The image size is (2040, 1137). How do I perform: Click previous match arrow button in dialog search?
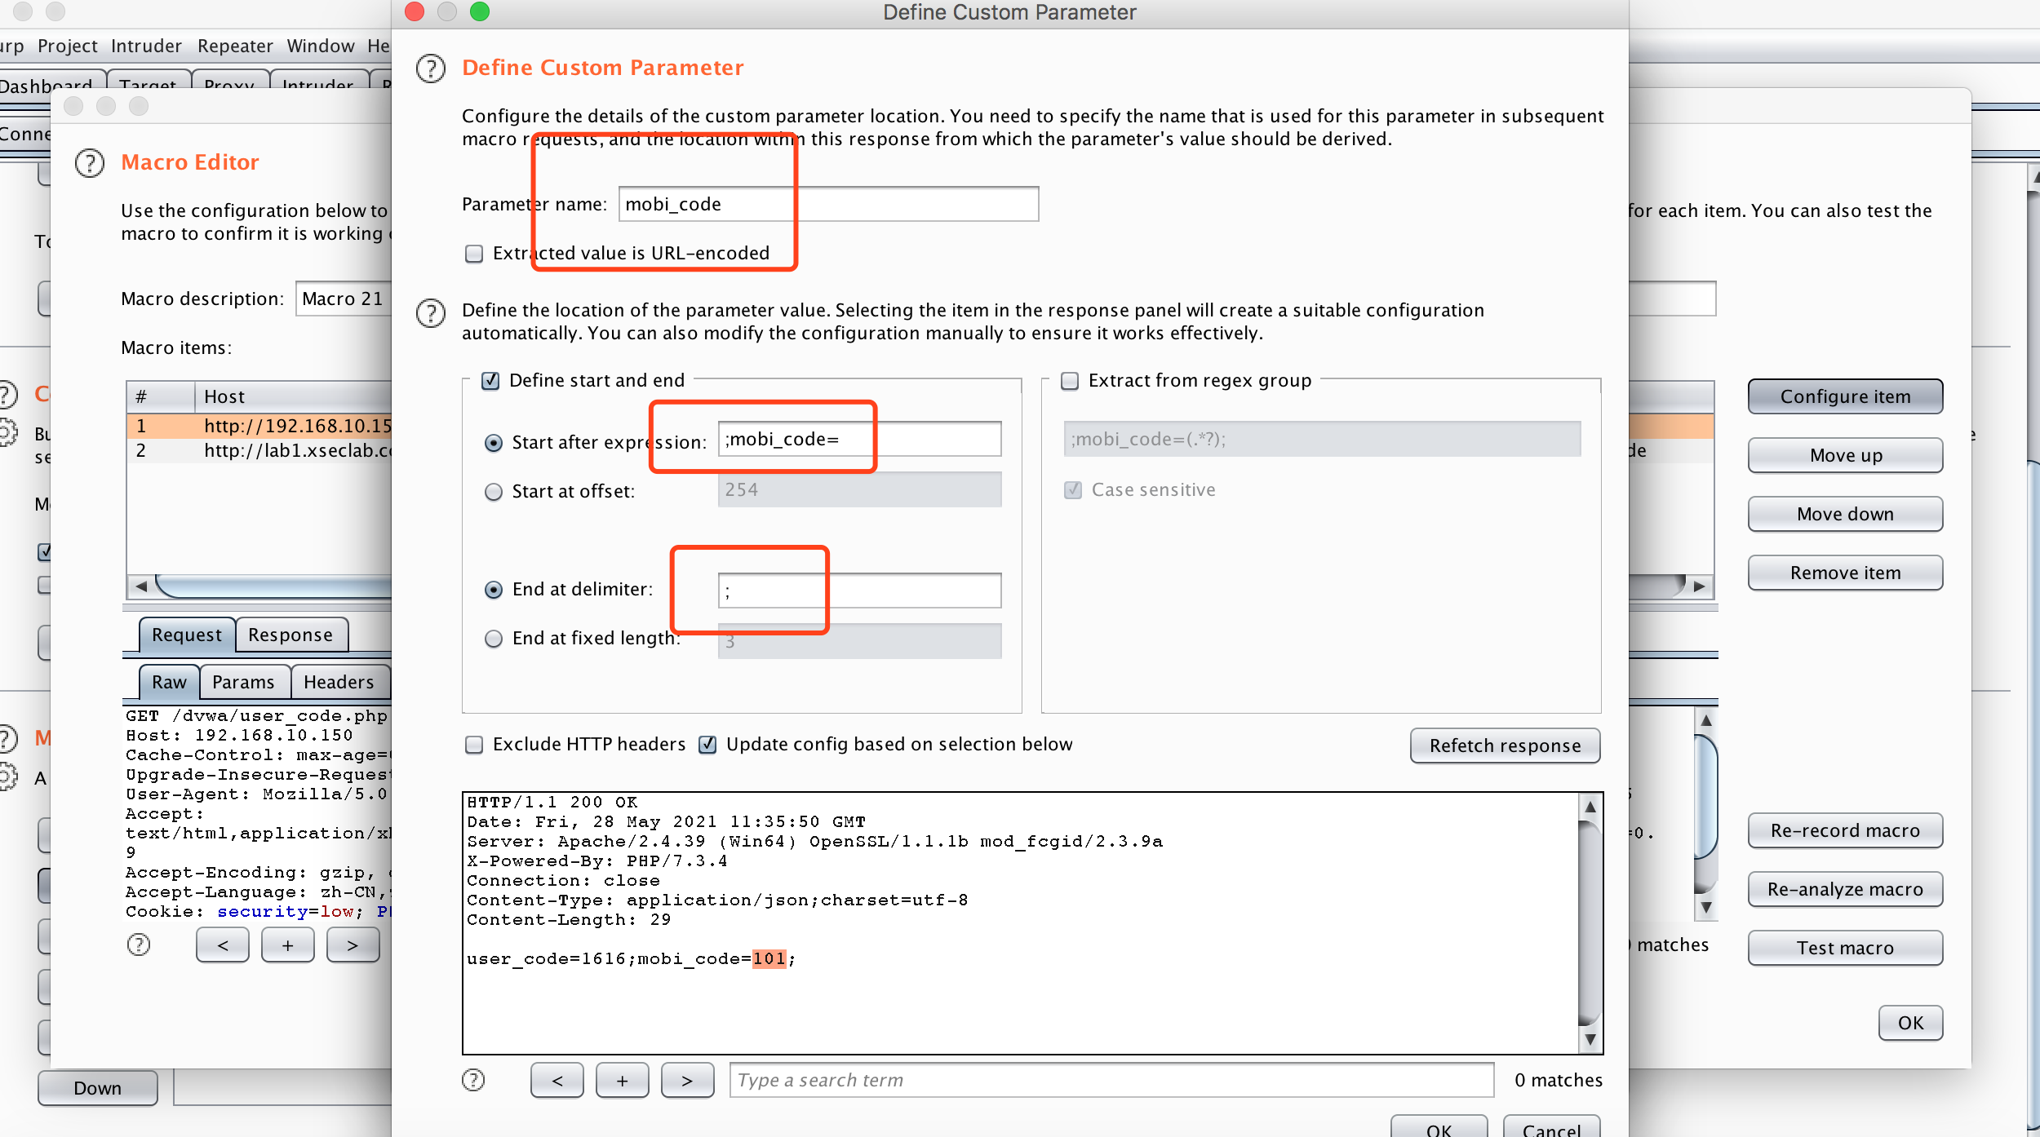coord(557,1080)
